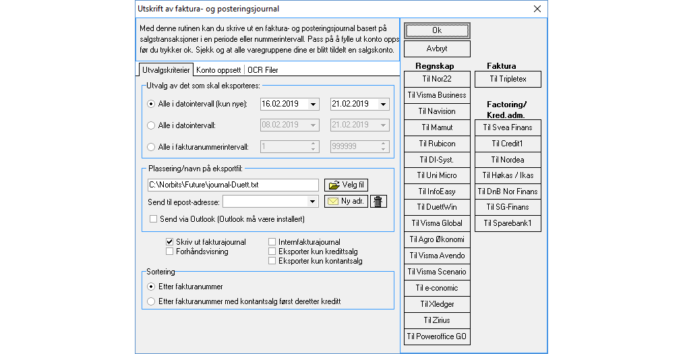Select sorting with kontantsalg først deretter kreditt
The image size is (683, 354).
point(151,301)
